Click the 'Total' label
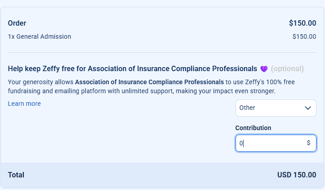 [x=16, y=175]
